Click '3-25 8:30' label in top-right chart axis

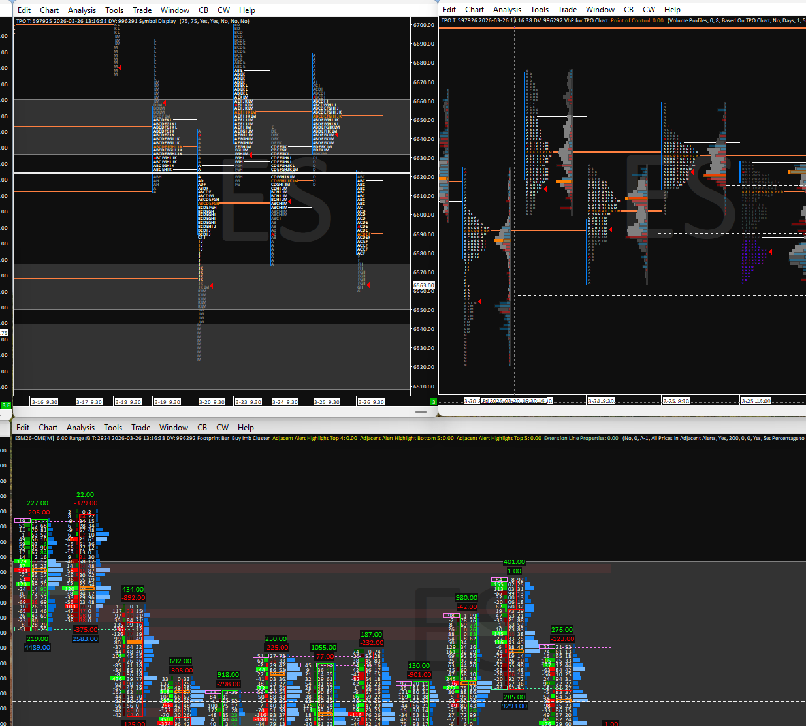tap(676, 401)
